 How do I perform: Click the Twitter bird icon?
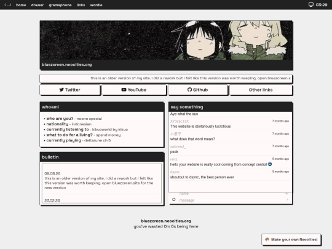(61, 90)
